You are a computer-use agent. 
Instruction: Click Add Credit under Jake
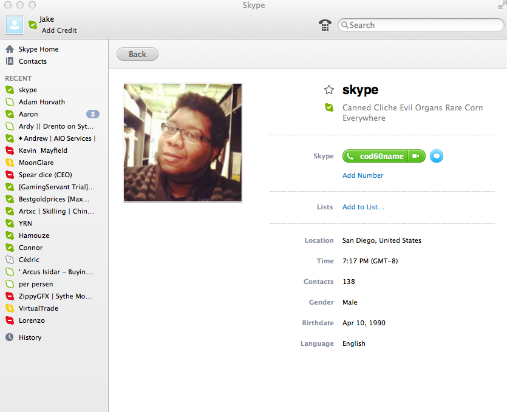point(59,30)
